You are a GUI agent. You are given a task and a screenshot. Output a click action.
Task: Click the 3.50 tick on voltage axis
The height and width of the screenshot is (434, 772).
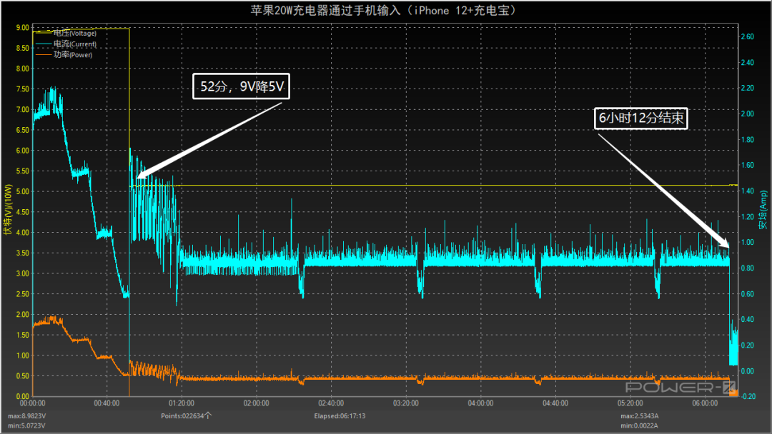(x=23, y=253)
